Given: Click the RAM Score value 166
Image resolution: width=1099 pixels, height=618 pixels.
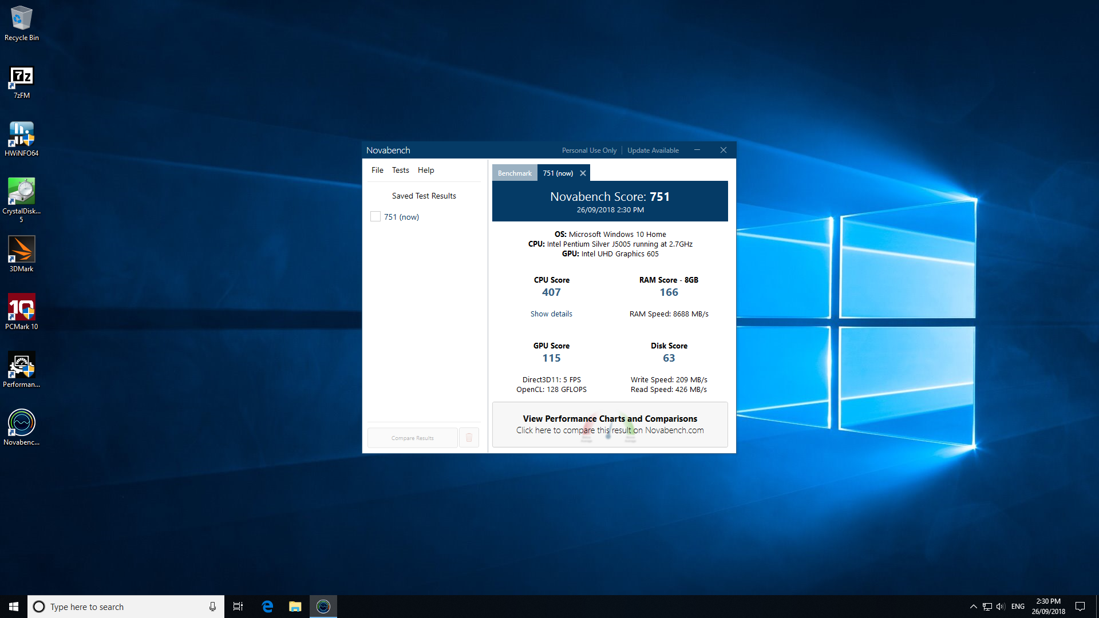Looking at the screenshot, I should click(669, 292).
